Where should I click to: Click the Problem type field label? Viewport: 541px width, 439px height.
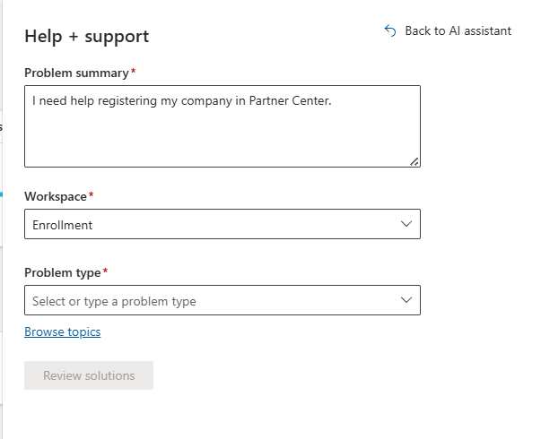(x=63, y=272)
